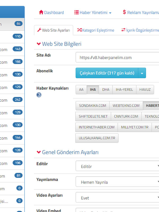This screenshot has height=212, width=159.
Task: Toggle the SONDAKIKA.COM source button
Action: [x=92, y=105]
